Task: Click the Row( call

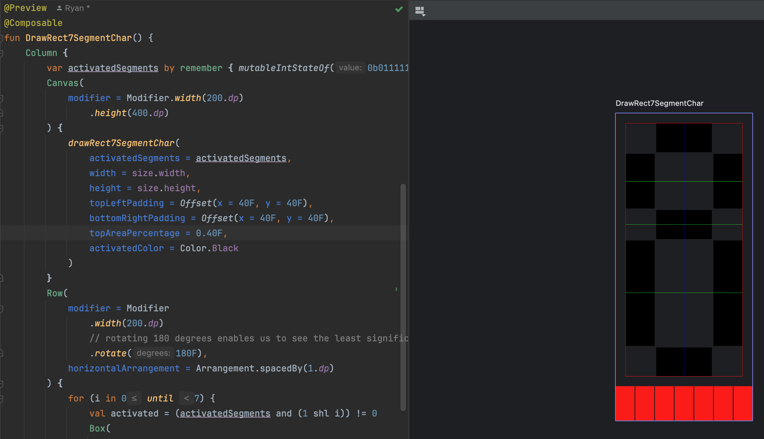Action: pyautogui.click(x=57, y=293)
